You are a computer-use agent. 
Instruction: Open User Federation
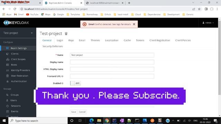point(20,76)
